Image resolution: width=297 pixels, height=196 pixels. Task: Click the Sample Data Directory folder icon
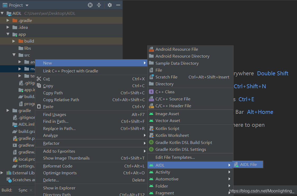(x=151, y=63)
